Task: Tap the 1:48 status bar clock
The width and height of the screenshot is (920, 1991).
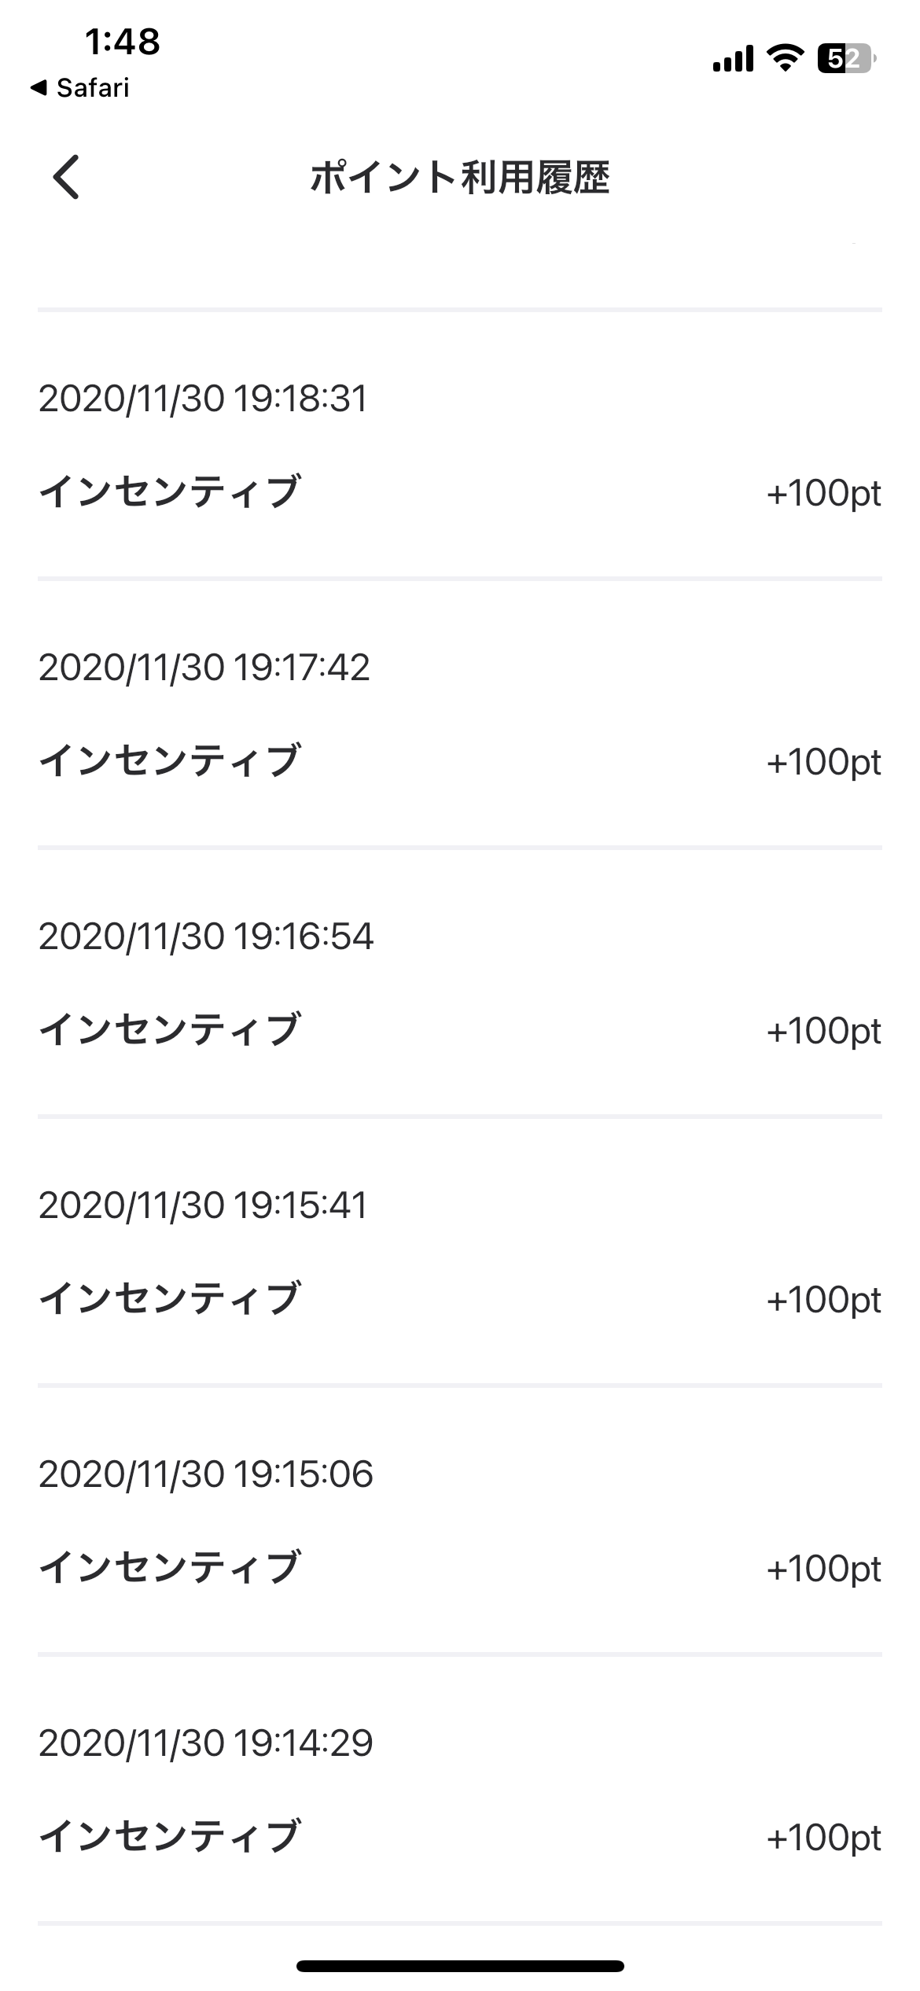Action: point(123,42)
